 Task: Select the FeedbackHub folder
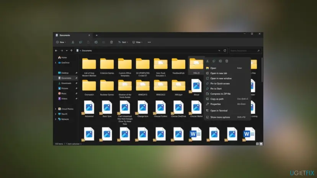[x=178, y=66]
